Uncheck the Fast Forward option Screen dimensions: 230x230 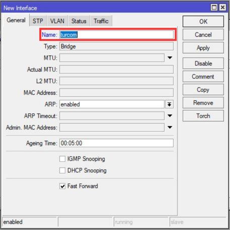[x=62, y=186]
